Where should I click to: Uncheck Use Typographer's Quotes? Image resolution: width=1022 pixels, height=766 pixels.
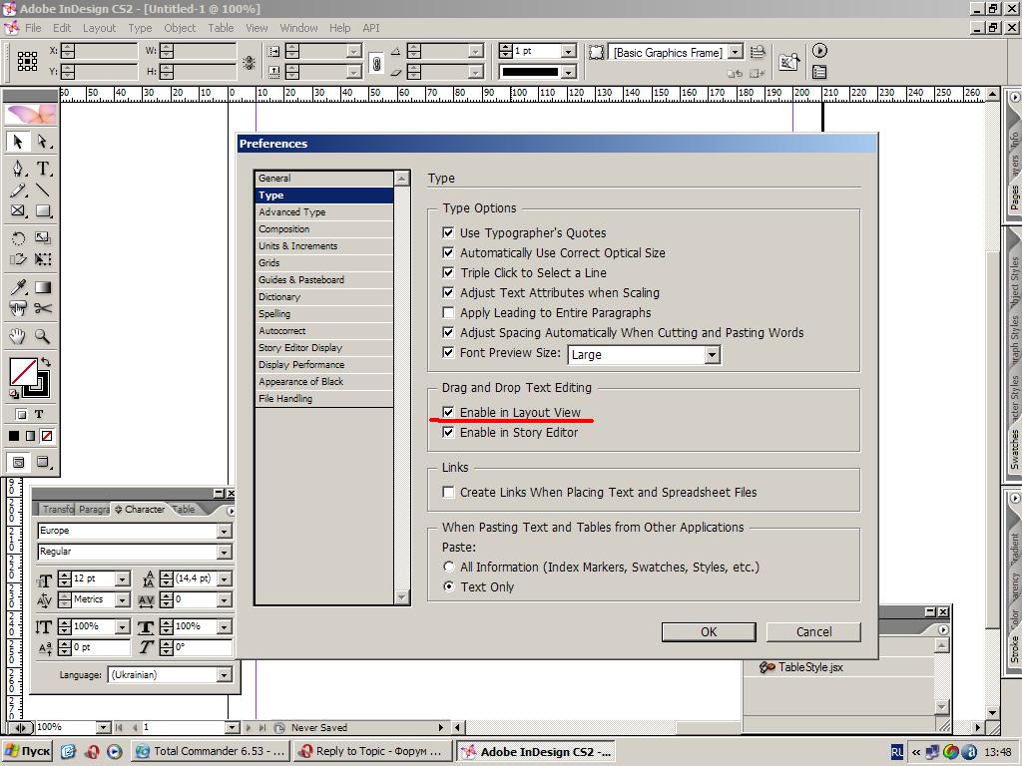tap(448, 232)
